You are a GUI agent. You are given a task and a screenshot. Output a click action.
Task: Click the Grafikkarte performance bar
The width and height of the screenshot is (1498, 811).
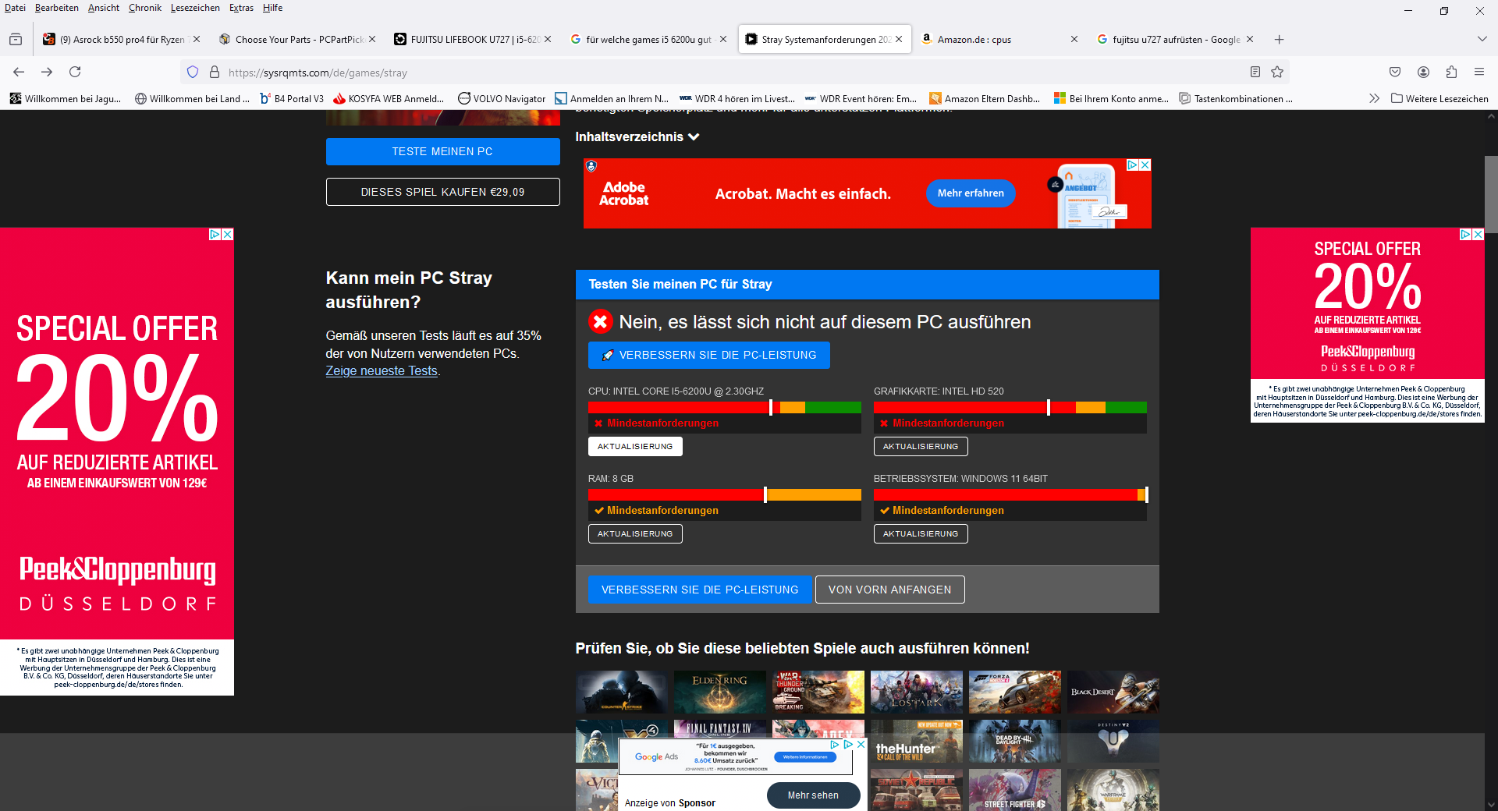pyautogui.click(x=1010, y=407)
